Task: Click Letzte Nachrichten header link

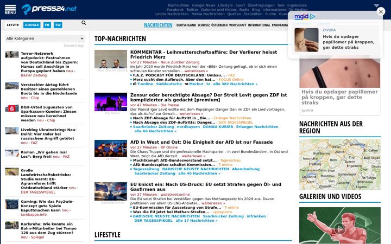Action: pos(172,14)
